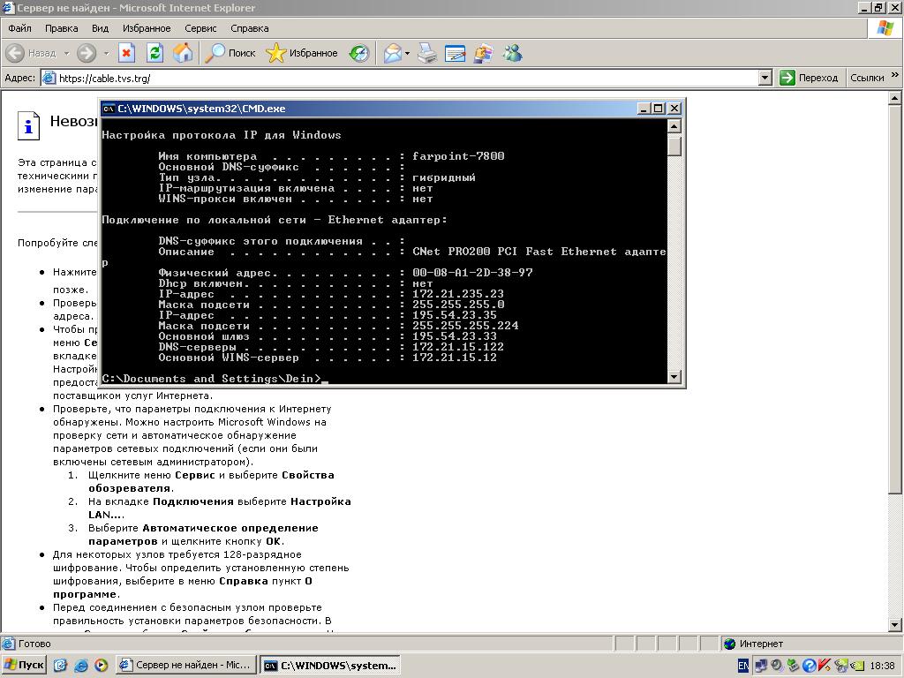Viewport: 904px width, 678px height.
Task: Click the CMD window scroll down arrow
Action: coord(674,377)
